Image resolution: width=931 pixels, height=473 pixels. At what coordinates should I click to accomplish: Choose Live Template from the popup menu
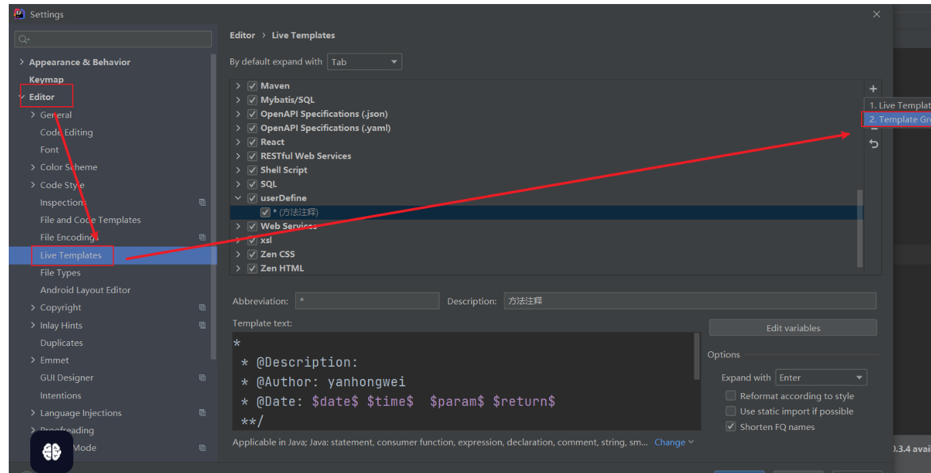tap(898, 105)
